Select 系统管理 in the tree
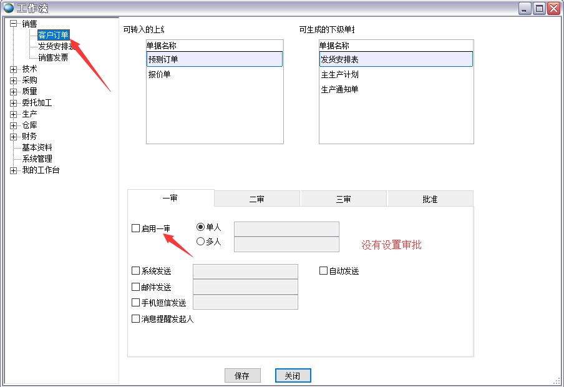Screen dimensions: 564x387 37,159
